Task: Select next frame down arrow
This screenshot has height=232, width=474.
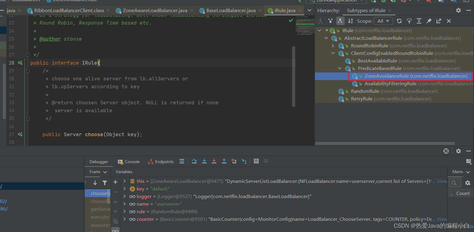Action: pos(95,183)
